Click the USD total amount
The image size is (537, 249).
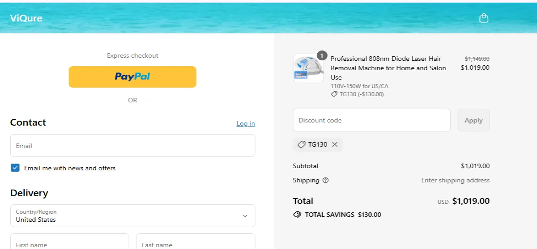pyautogui.click(x=471, y=201)
